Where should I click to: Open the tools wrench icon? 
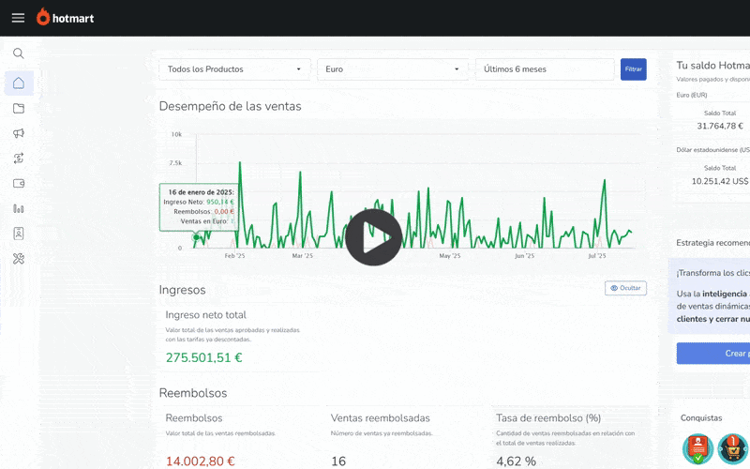[19, 259]
